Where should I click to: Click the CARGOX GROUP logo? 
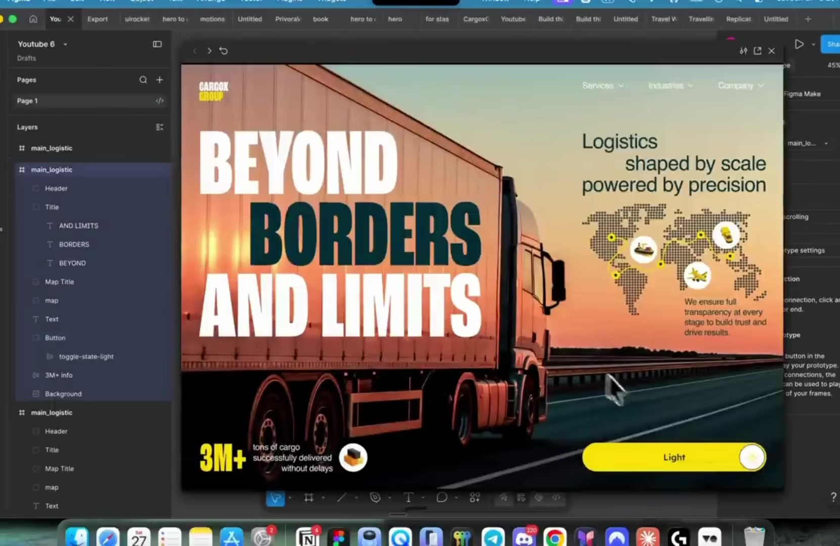213,92
